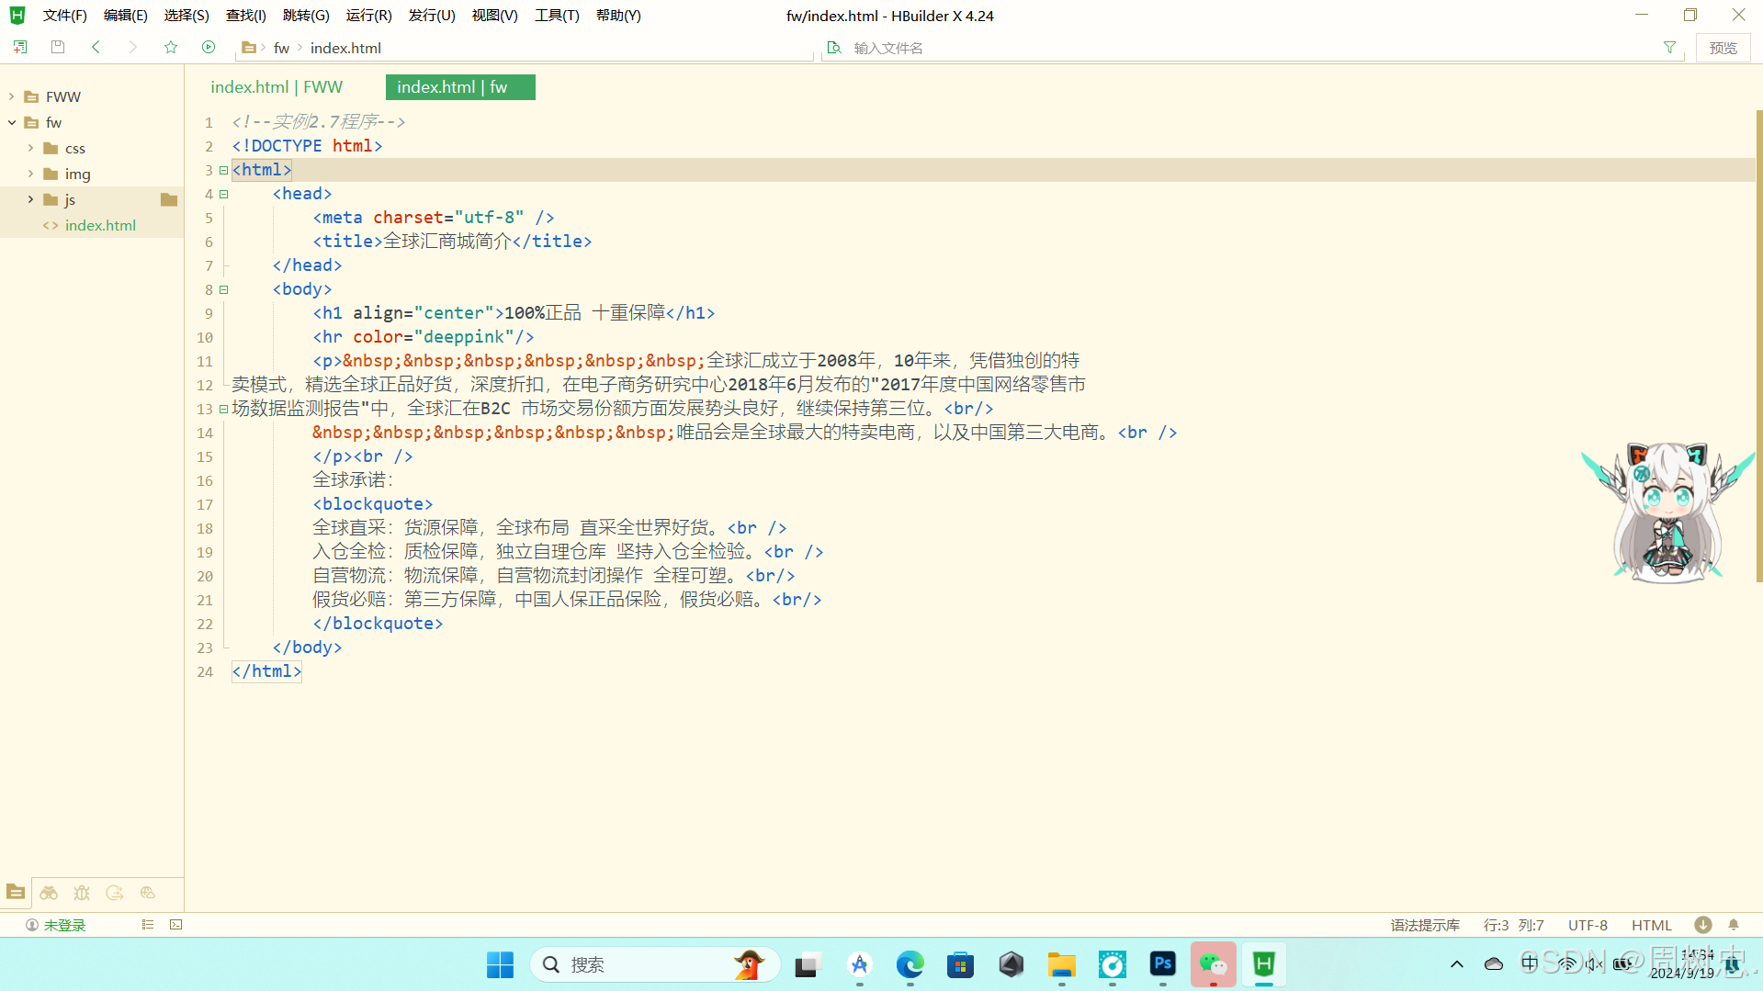Go back with the left arrow icon
The height and width of the screenshot is (991, 1763).
(x=96, y=47)
